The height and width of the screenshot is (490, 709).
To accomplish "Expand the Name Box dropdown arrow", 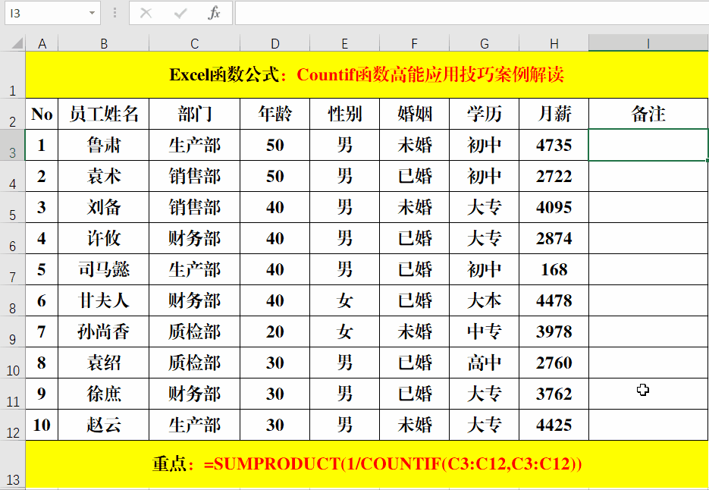I will click(x=93, y=13).
